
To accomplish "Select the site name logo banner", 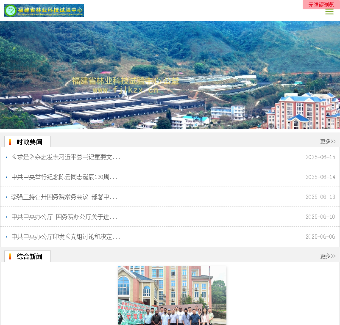I will point(44,10).
